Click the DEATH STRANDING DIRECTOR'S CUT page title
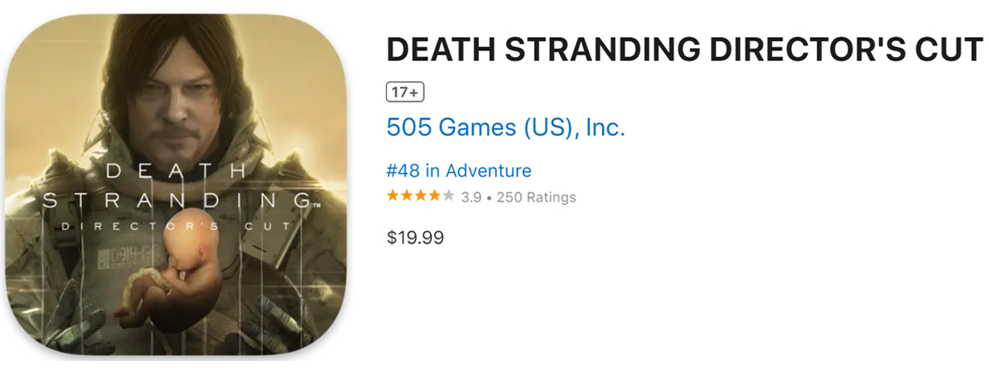 tap(685, 51)
